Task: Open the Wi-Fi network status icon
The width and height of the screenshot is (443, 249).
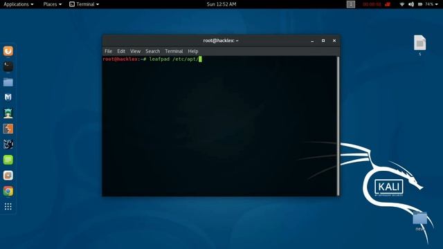Action: [401, 4]
